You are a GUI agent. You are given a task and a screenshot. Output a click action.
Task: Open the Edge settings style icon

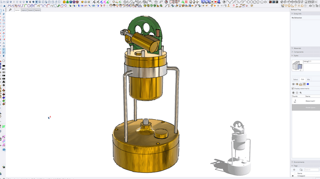coord(293,84)
